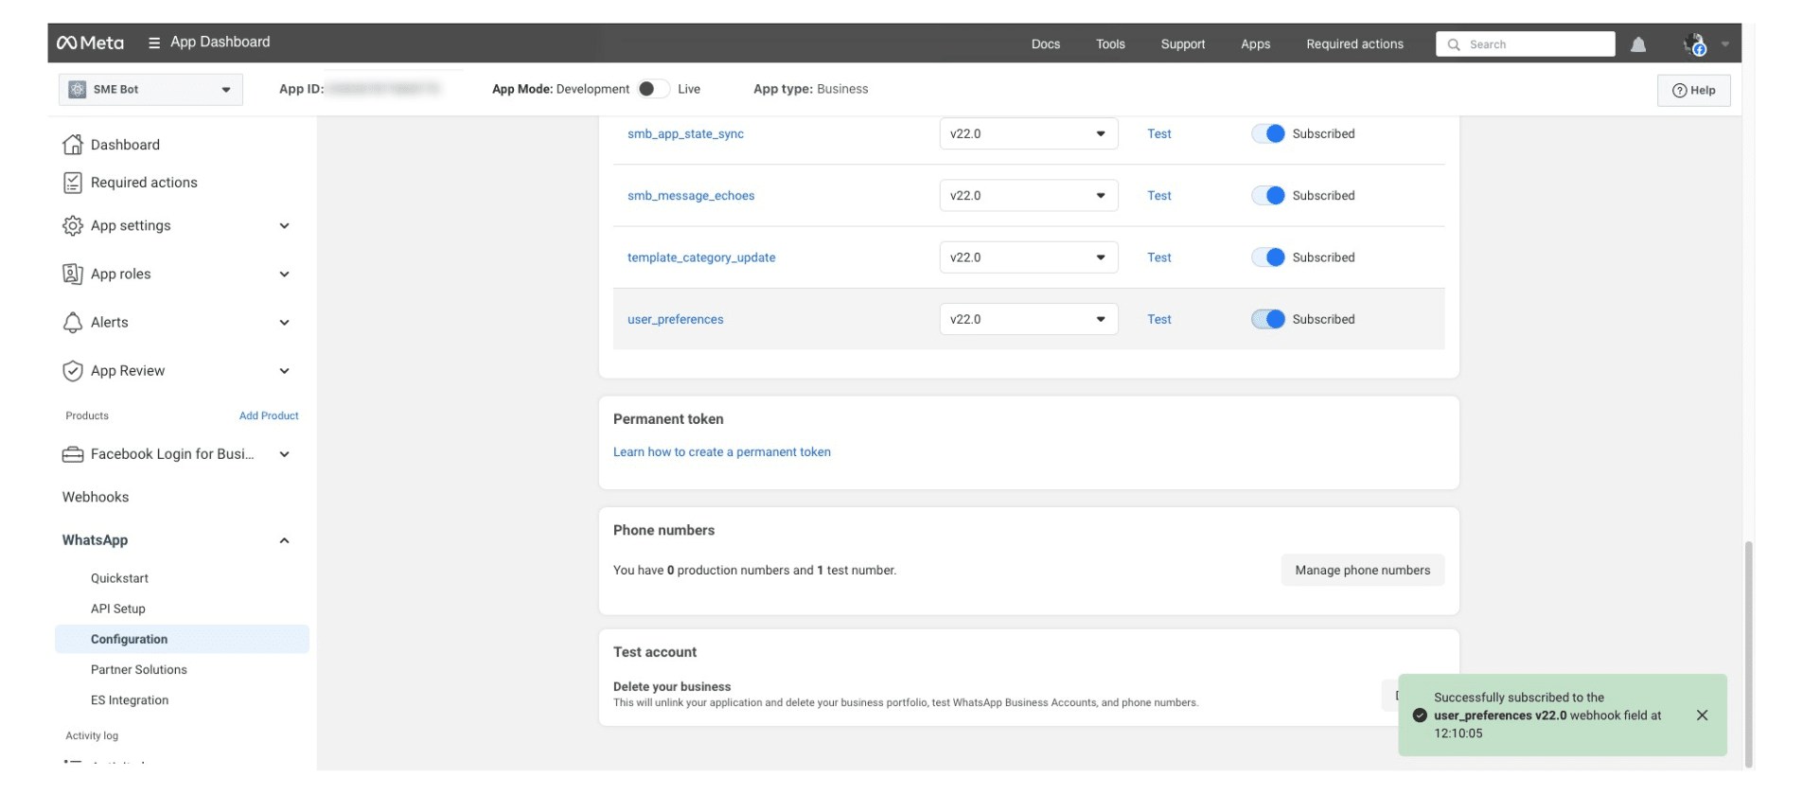Open the user profile avatar
Image resolution: width=1803 pixels, height=794 pixels.
(x=1695, y=44)
